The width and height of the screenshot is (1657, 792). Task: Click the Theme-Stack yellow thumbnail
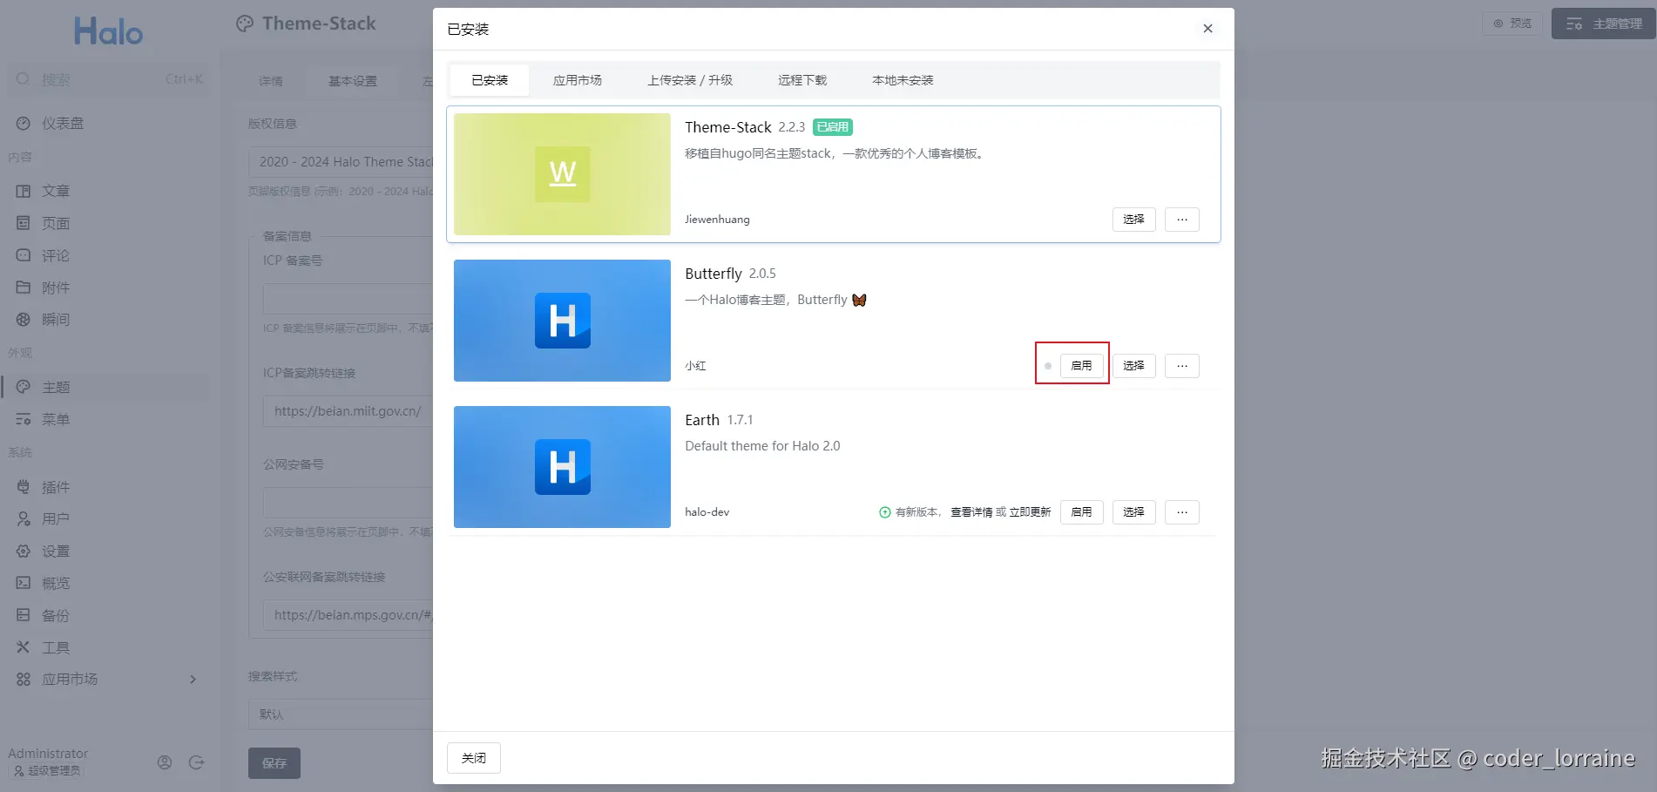(x=562, y=174)
